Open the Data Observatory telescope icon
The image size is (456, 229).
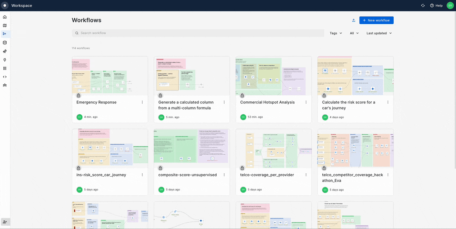(5, 51)
